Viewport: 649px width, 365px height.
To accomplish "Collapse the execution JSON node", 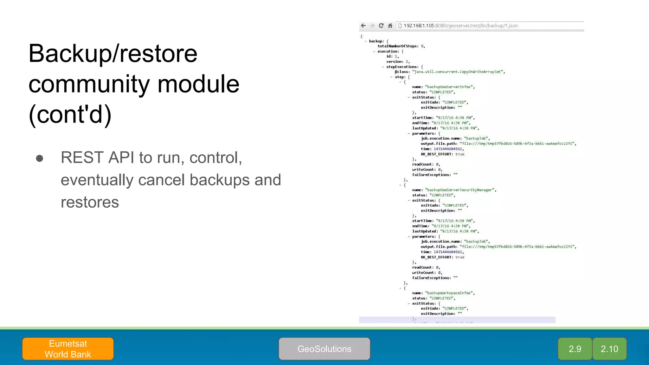I will point(374,51).
